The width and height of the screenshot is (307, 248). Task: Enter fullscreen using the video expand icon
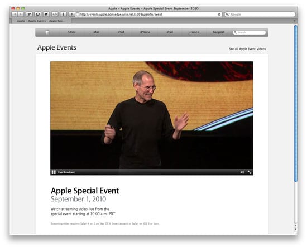pyautogui.click(x=250, y=172)
